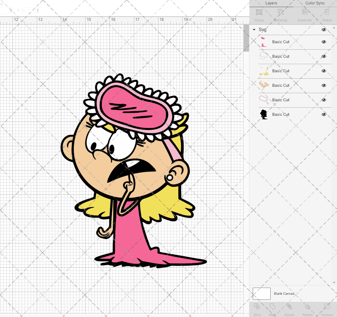This screenshot has width=337, height=317.
Task: Click the Contour tool icon
Action: (327, 307)
